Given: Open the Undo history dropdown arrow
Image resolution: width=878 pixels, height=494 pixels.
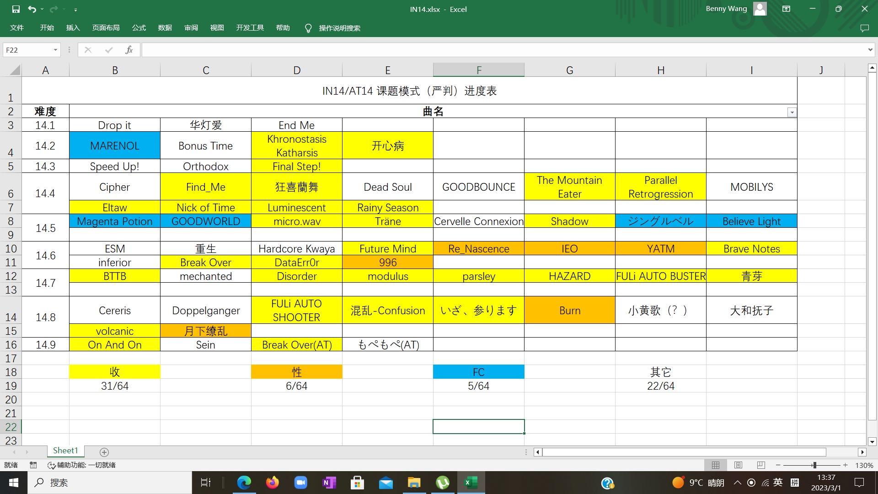Looking at the screenshot, I should pos(42,9).
